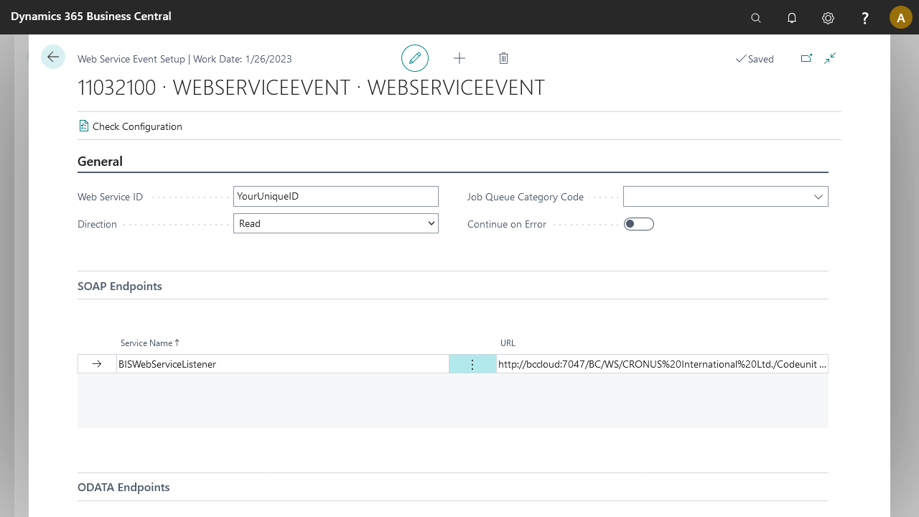
Task: Click the Web Service ID label
Action: [110, 197]
